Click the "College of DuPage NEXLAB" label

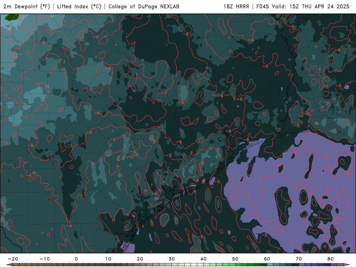[144, 7]
